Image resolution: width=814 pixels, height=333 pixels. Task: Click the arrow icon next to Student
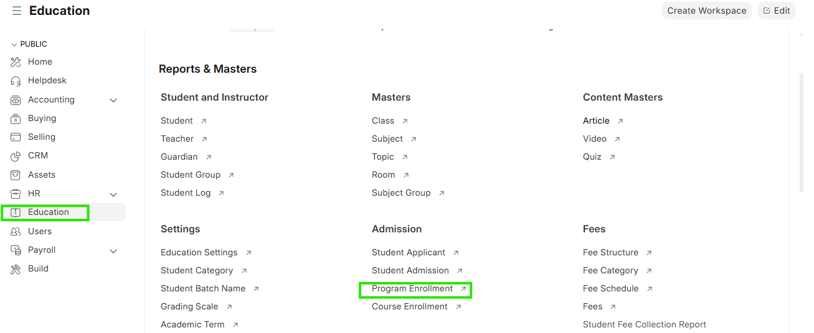point(204,121)
